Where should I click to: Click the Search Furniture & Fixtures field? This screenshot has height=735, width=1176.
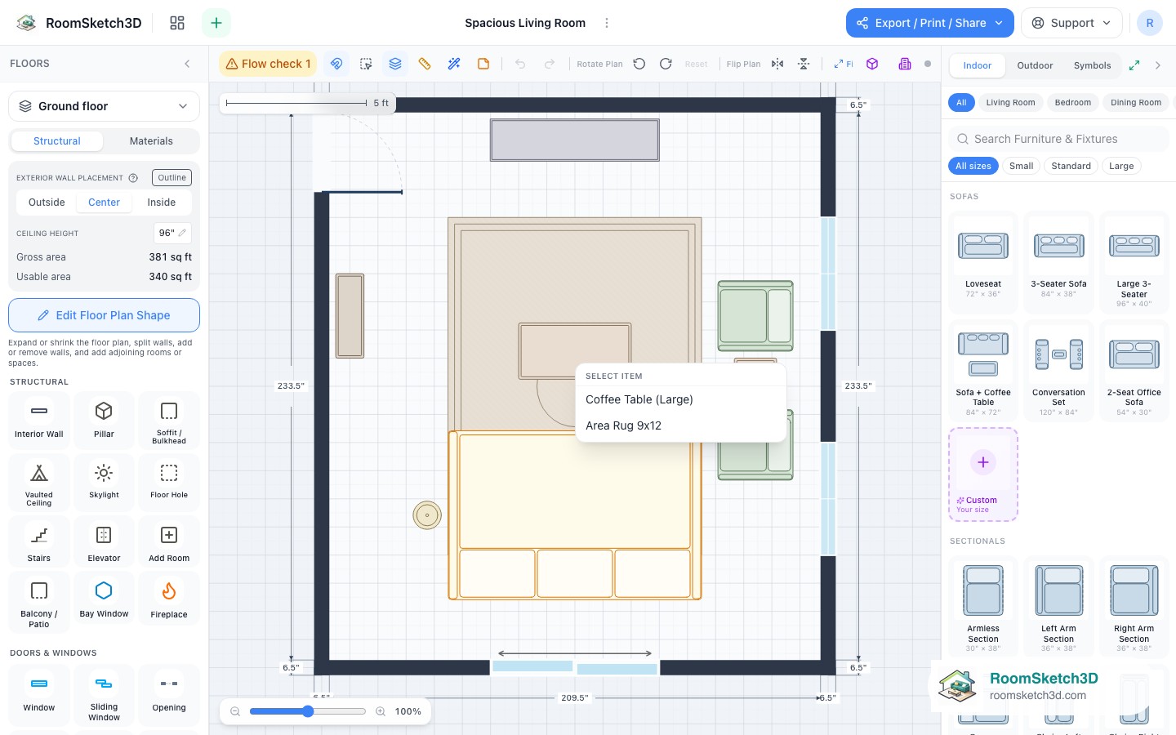tap(1058, 139)
